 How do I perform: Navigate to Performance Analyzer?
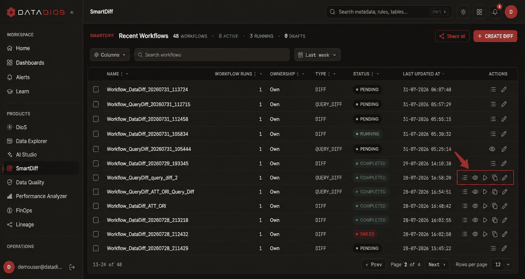pyautogui.click(x=40, y=196)
